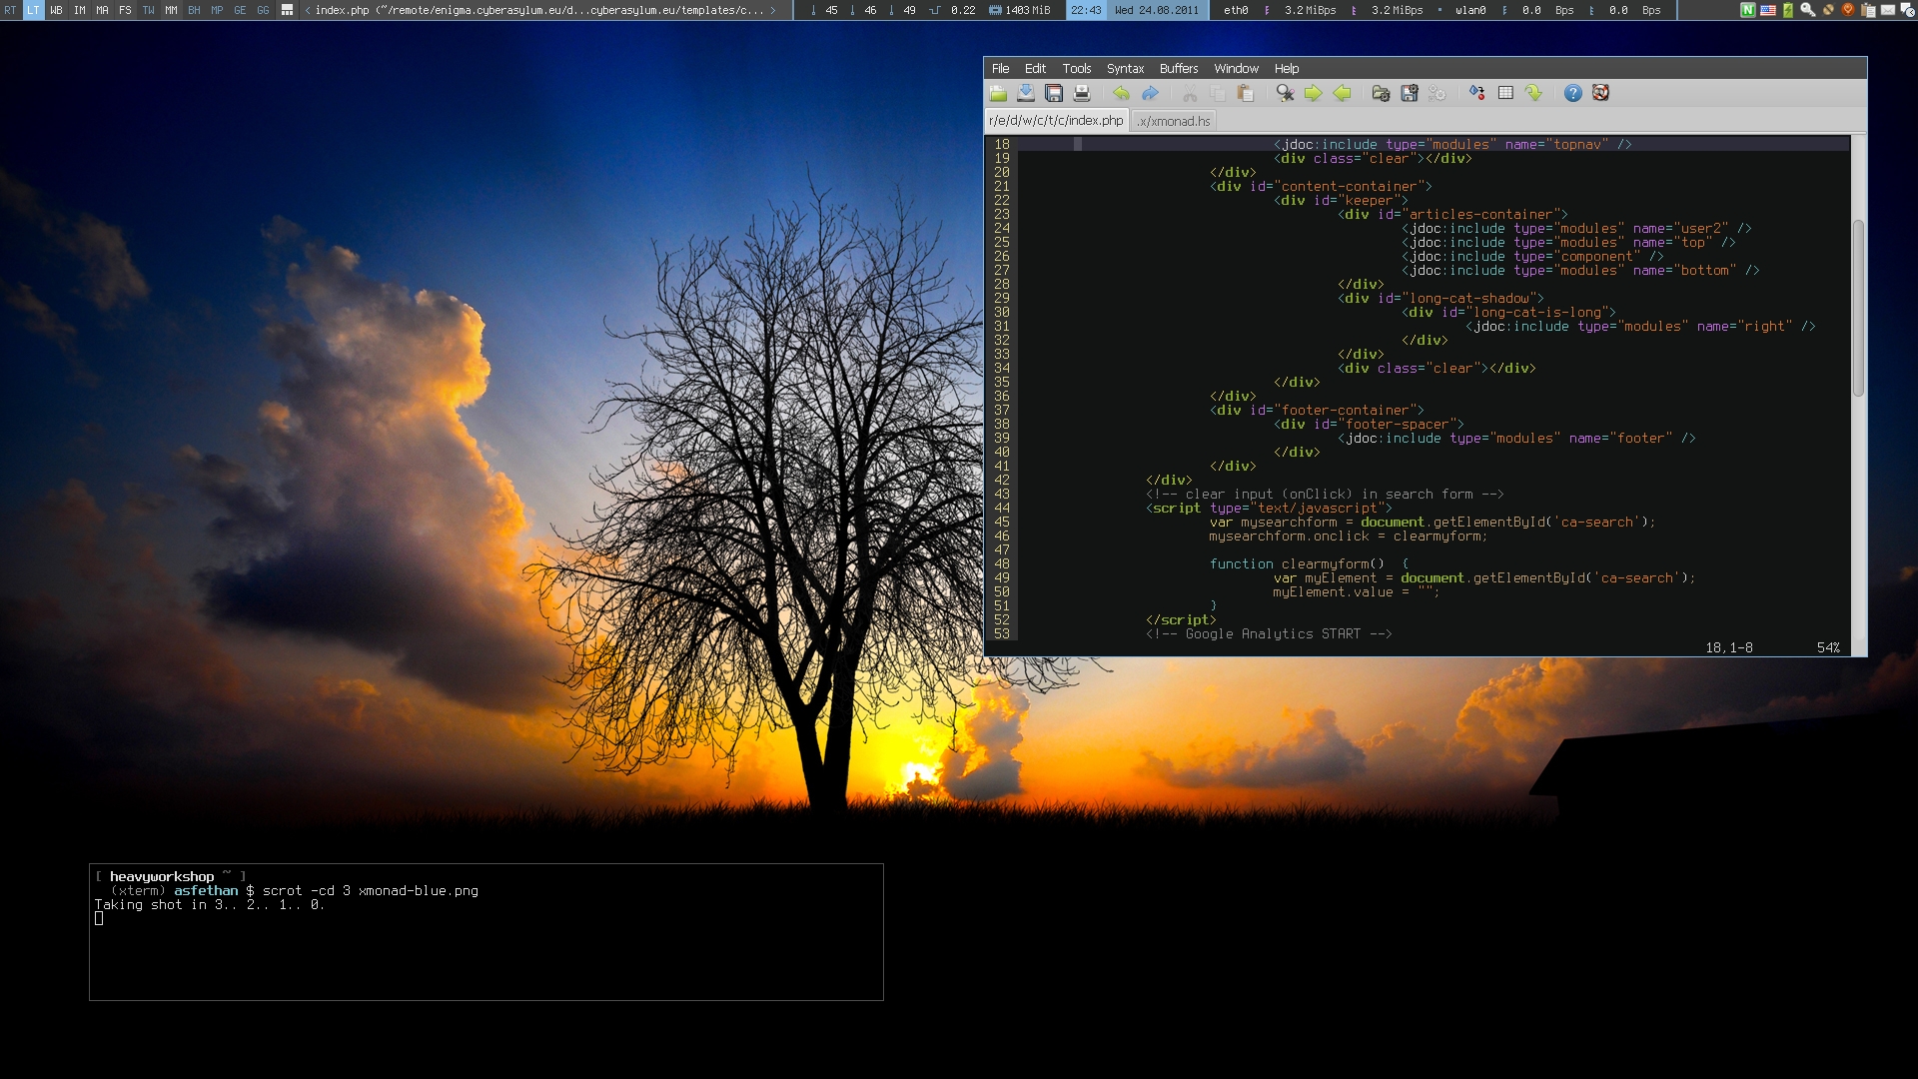The height and width of the screenshot is (1079, 1918).
Task: Switch to the xmonad.hs tab
Action: (x=1174, y=121)
